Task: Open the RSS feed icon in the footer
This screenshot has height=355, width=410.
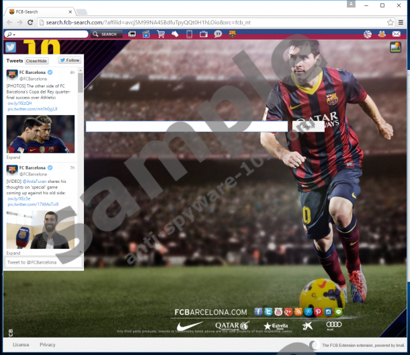Action: coord(298,312)
